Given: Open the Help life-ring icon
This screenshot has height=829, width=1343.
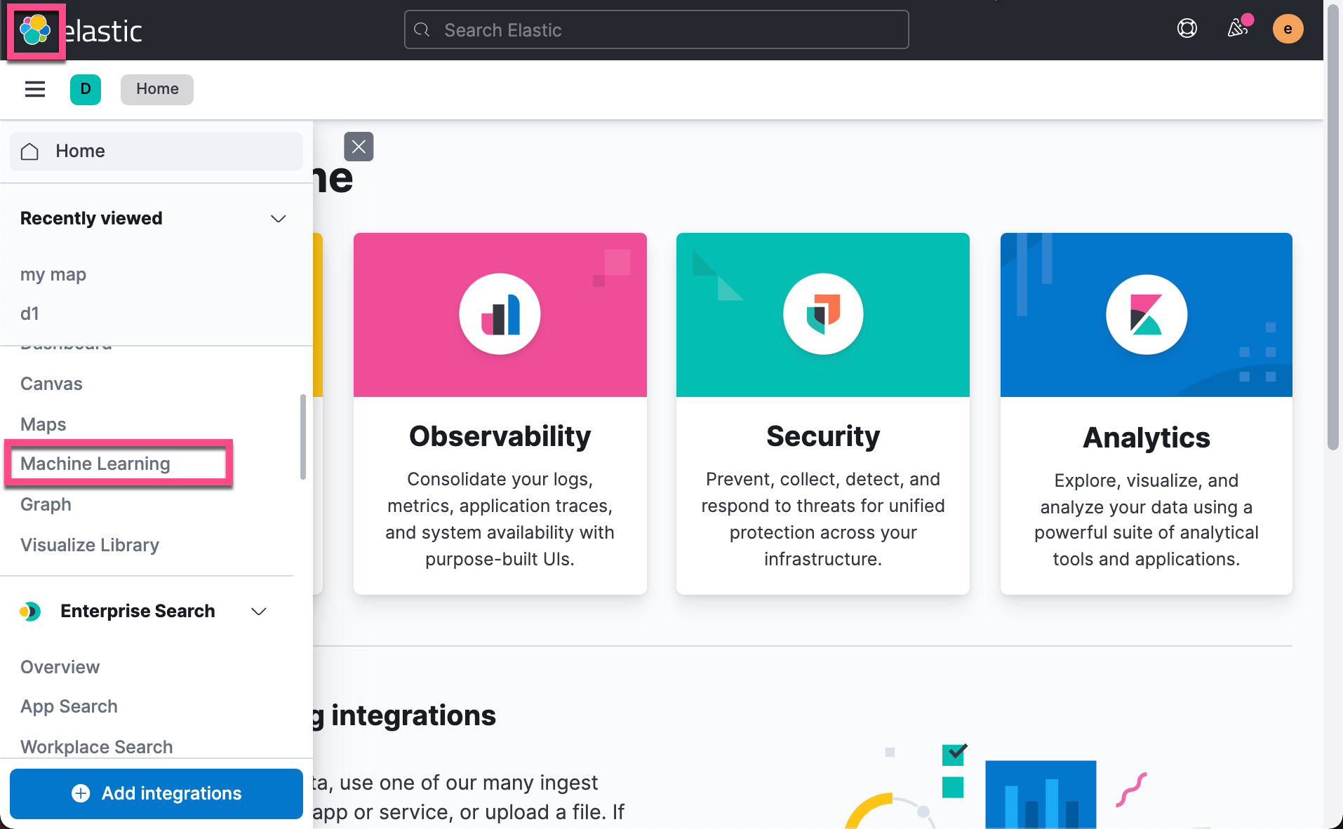Looking at the screenshot, I should [x=1187, y=29].
